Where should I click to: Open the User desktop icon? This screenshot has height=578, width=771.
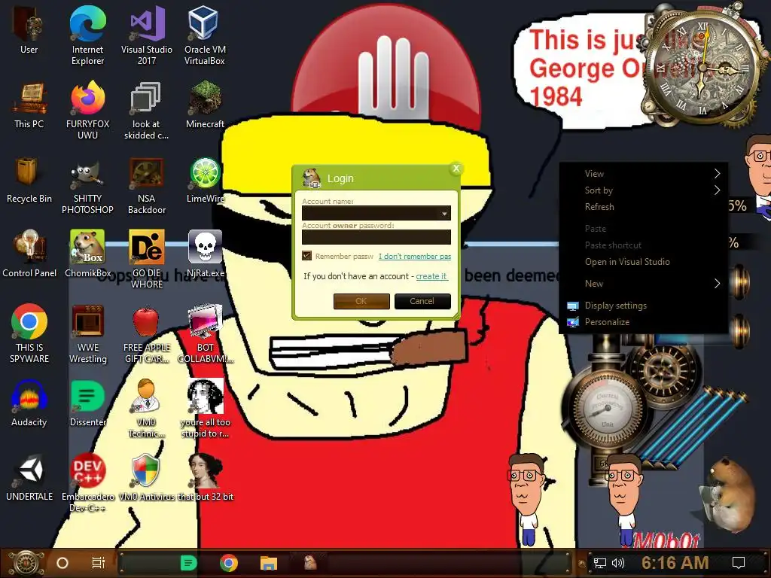(29, 30)
